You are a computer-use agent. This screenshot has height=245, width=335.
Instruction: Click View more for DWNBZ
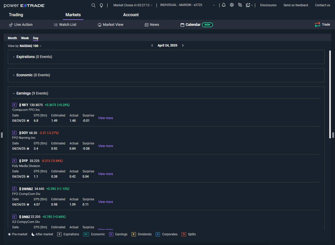click(106, 202)
